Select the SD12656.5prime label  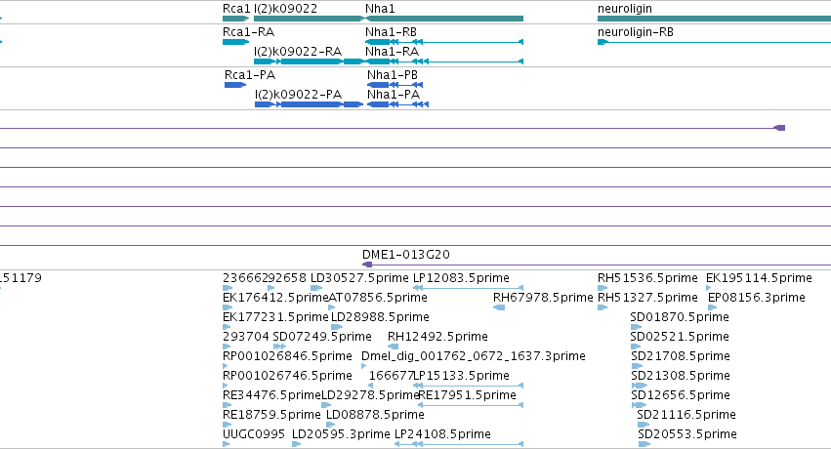(681, 395)
